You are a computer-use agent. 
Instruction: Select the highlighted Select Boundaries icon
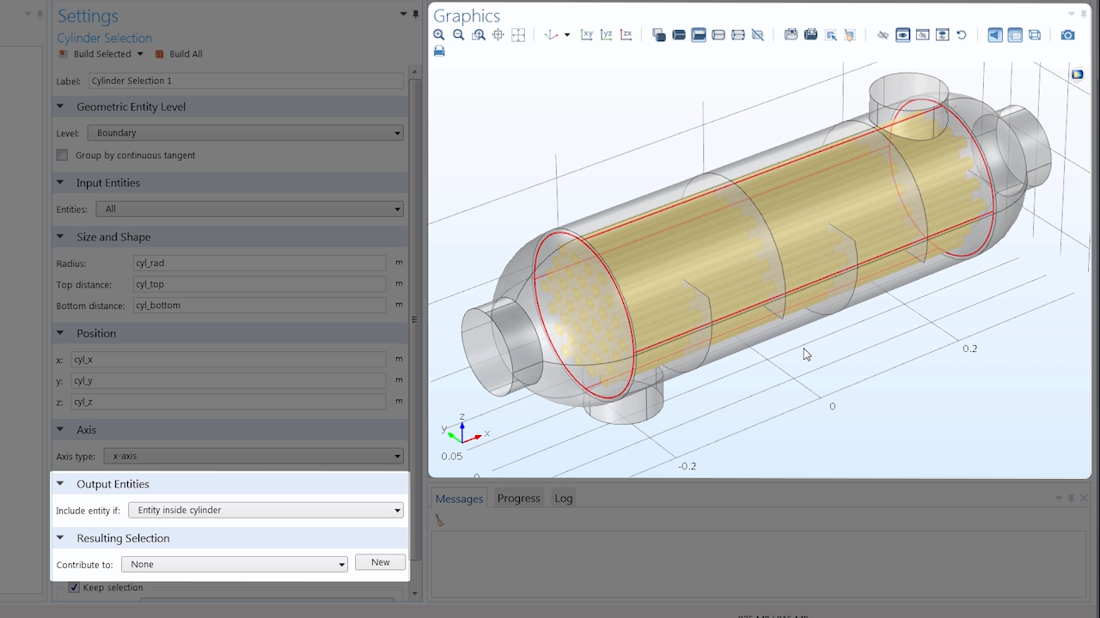[x=699, y=35]
